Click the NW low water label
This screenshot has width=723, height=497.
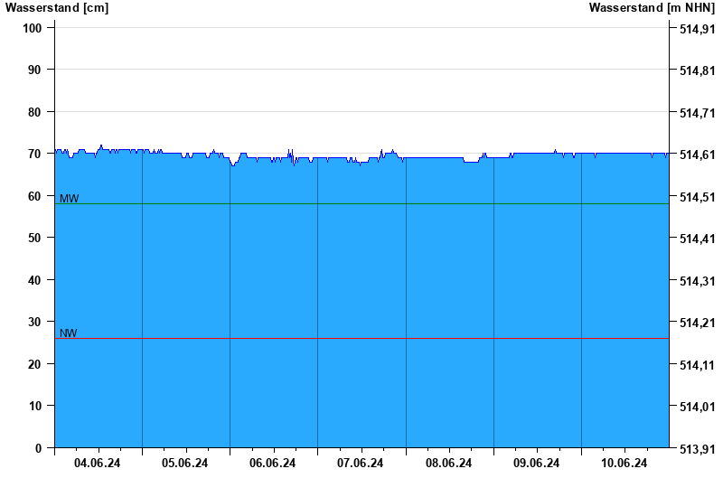coord(69,333)
